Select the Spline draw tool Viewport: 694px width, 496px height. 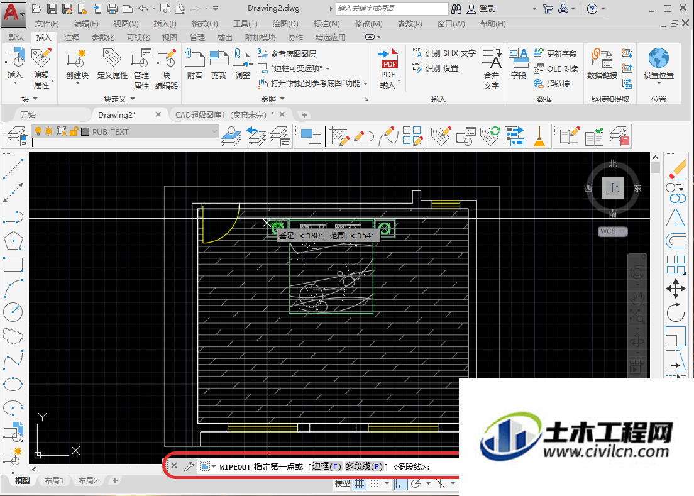point(13,360)
